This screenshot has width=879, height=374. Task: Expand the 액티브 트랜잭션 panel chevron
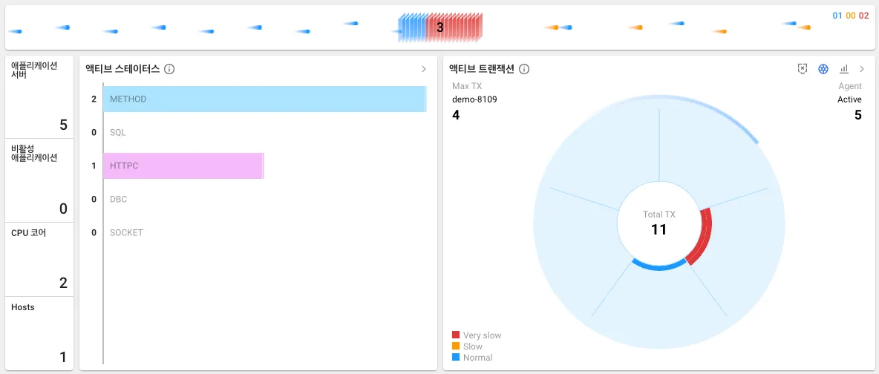(x=862, y=69)
